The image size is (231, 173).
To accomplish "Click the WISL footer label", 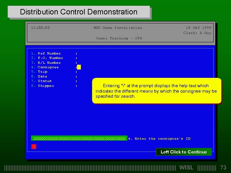I will pyautogui.click(x=186, y=168).
